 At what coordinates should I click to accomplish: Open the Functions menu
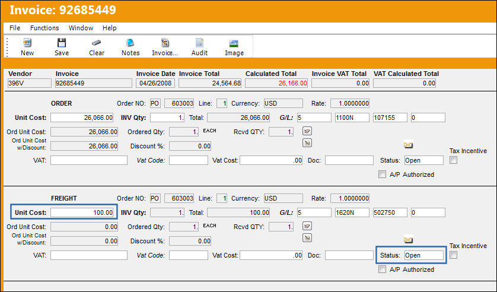[x=44, y=28]
